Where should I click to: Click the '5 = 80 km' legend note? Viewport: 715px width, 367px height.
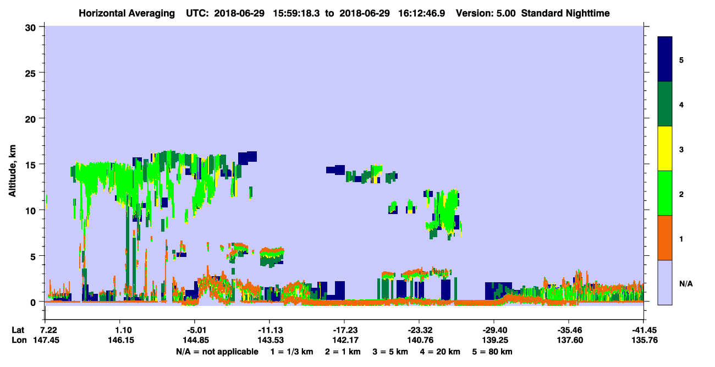pyautogui.click(x=493, y=352)
